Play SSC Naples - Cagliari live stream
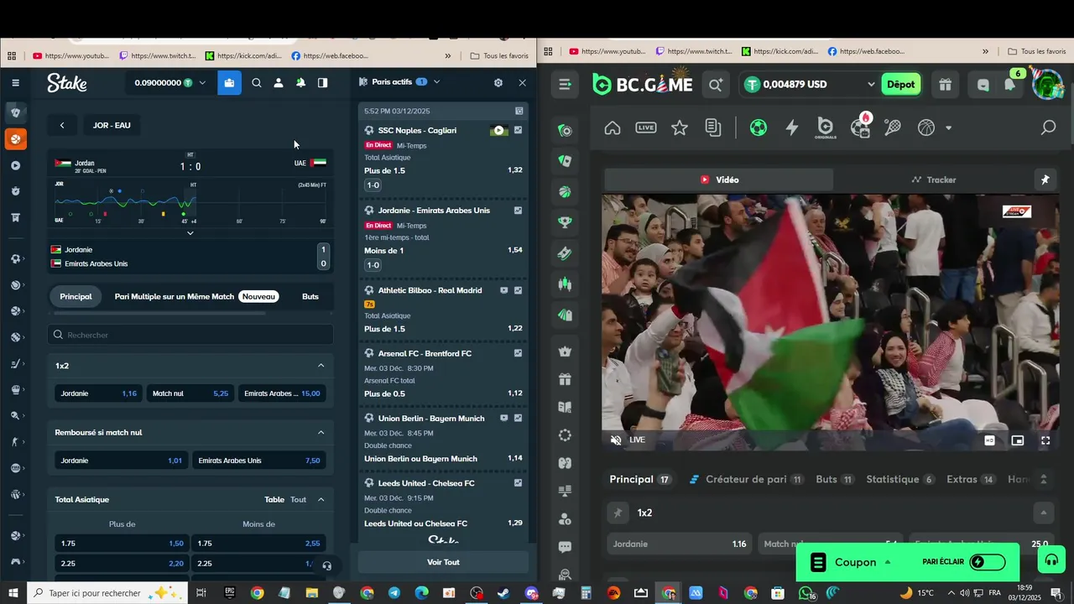This screenshot has height=604, width=1074. [x=499, y=131]
